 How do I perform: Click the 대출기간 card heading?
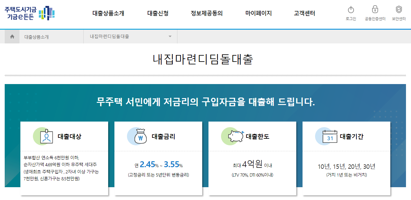pyautogui.click(x=351, y=137)
